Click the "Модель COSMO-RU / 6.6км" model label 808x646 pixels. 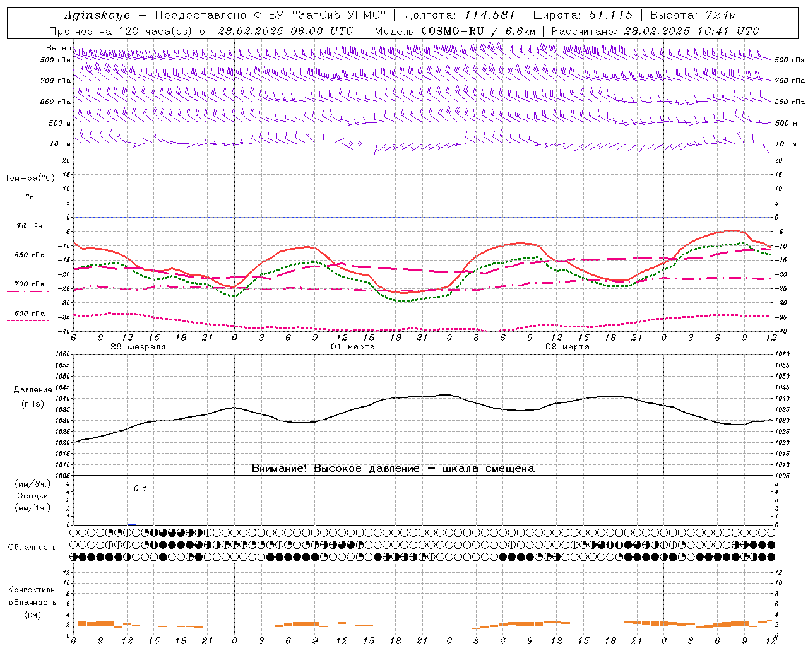coord(454,31)
